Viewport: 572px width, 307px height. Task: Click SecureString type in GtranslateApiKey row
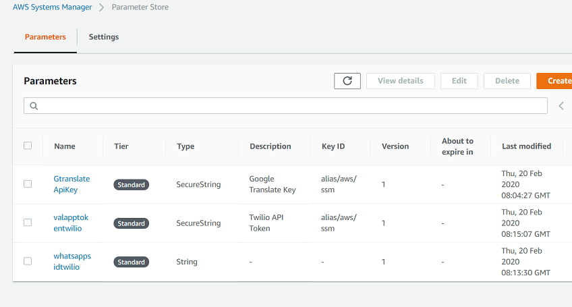point(198,184)
